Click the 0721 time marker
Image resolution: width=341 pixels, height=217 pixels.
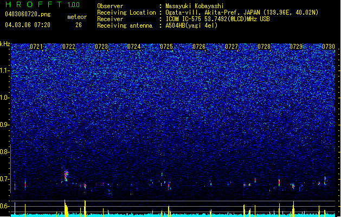[36, 47]
